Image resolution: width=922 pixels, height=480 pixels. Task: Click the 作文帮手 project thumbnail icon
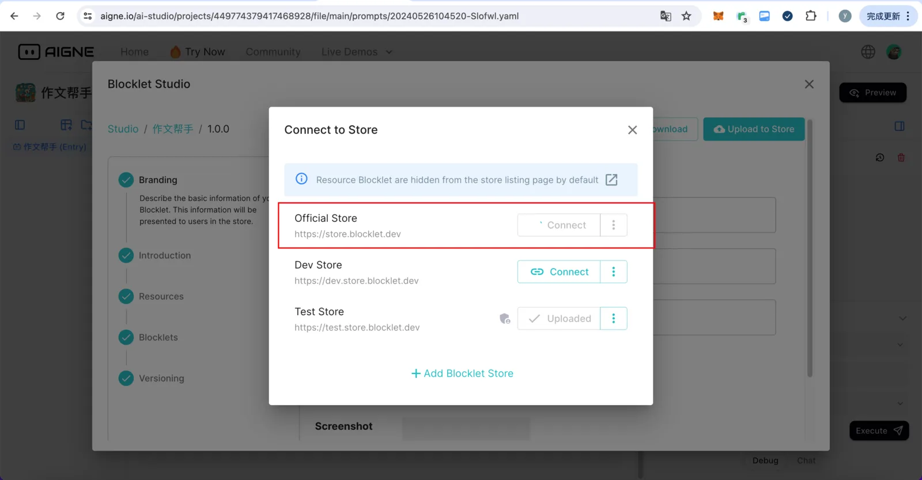pos(25,92)
